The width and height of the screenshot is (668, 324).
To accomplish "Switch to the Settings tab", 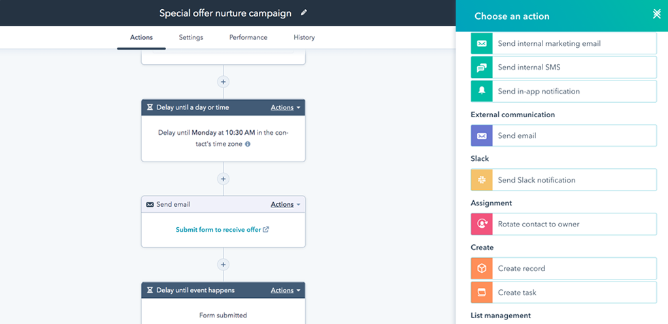I will pos(191,37).
